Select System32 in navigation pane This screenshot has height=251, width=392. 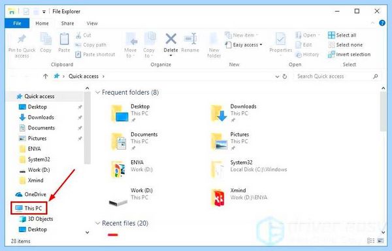click(35, 159)
